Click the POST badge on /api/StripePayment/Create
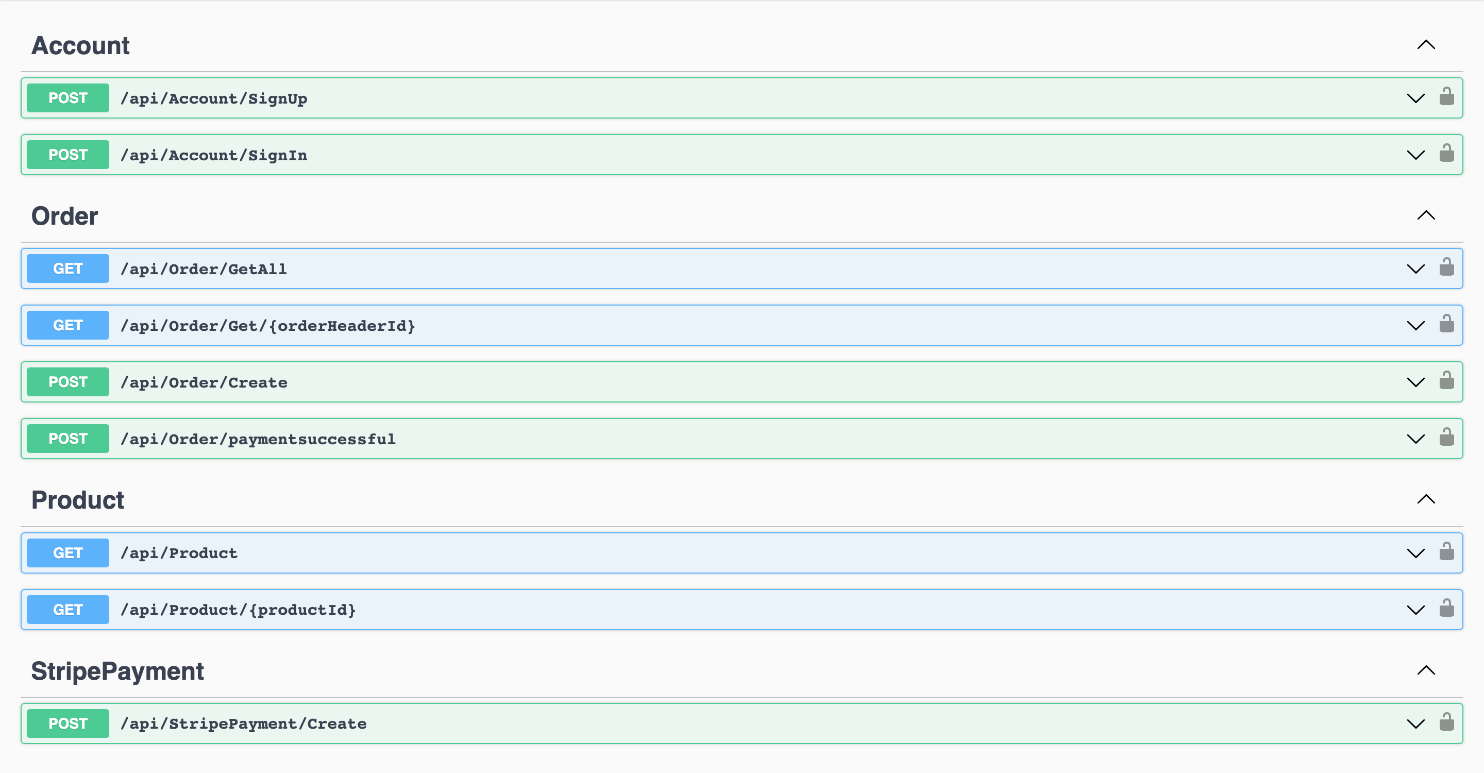This screenshot has width=1484, height=773. click(x=68, y=723)
